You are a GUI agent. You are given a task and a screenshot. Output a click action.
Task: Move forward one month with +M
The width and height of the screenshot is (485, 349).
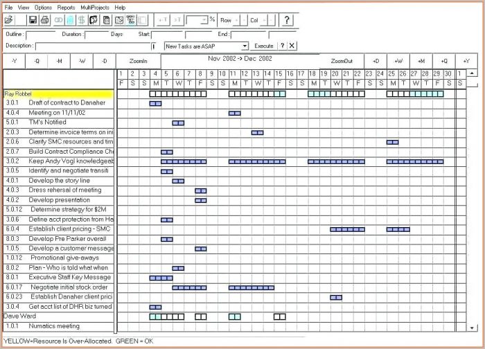(421, 61)
